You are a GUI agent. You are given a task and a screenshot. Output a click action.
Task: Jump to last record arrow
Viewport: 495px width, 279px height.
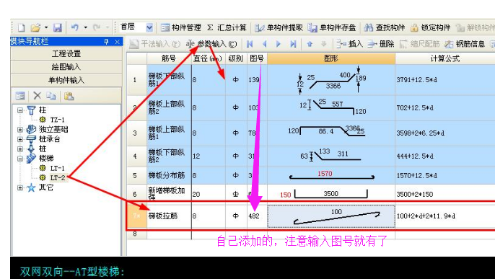(293, 44)
